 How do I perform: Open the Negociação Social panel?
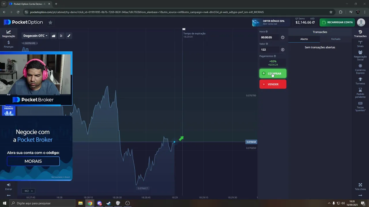360,56
